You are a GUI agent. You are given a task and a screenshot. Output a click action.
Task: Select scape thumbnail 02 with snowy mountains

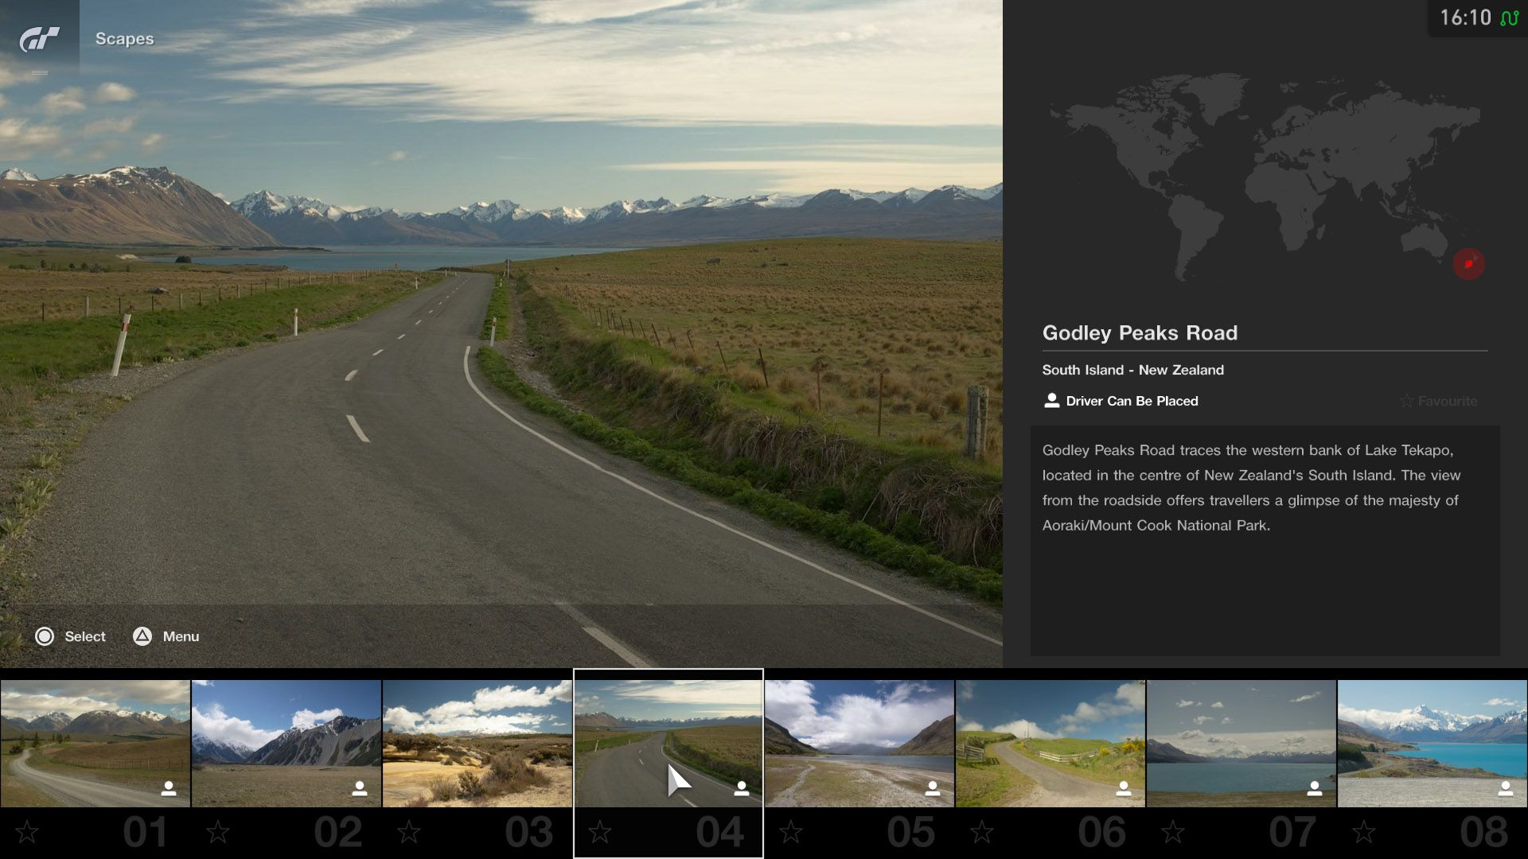286,744
